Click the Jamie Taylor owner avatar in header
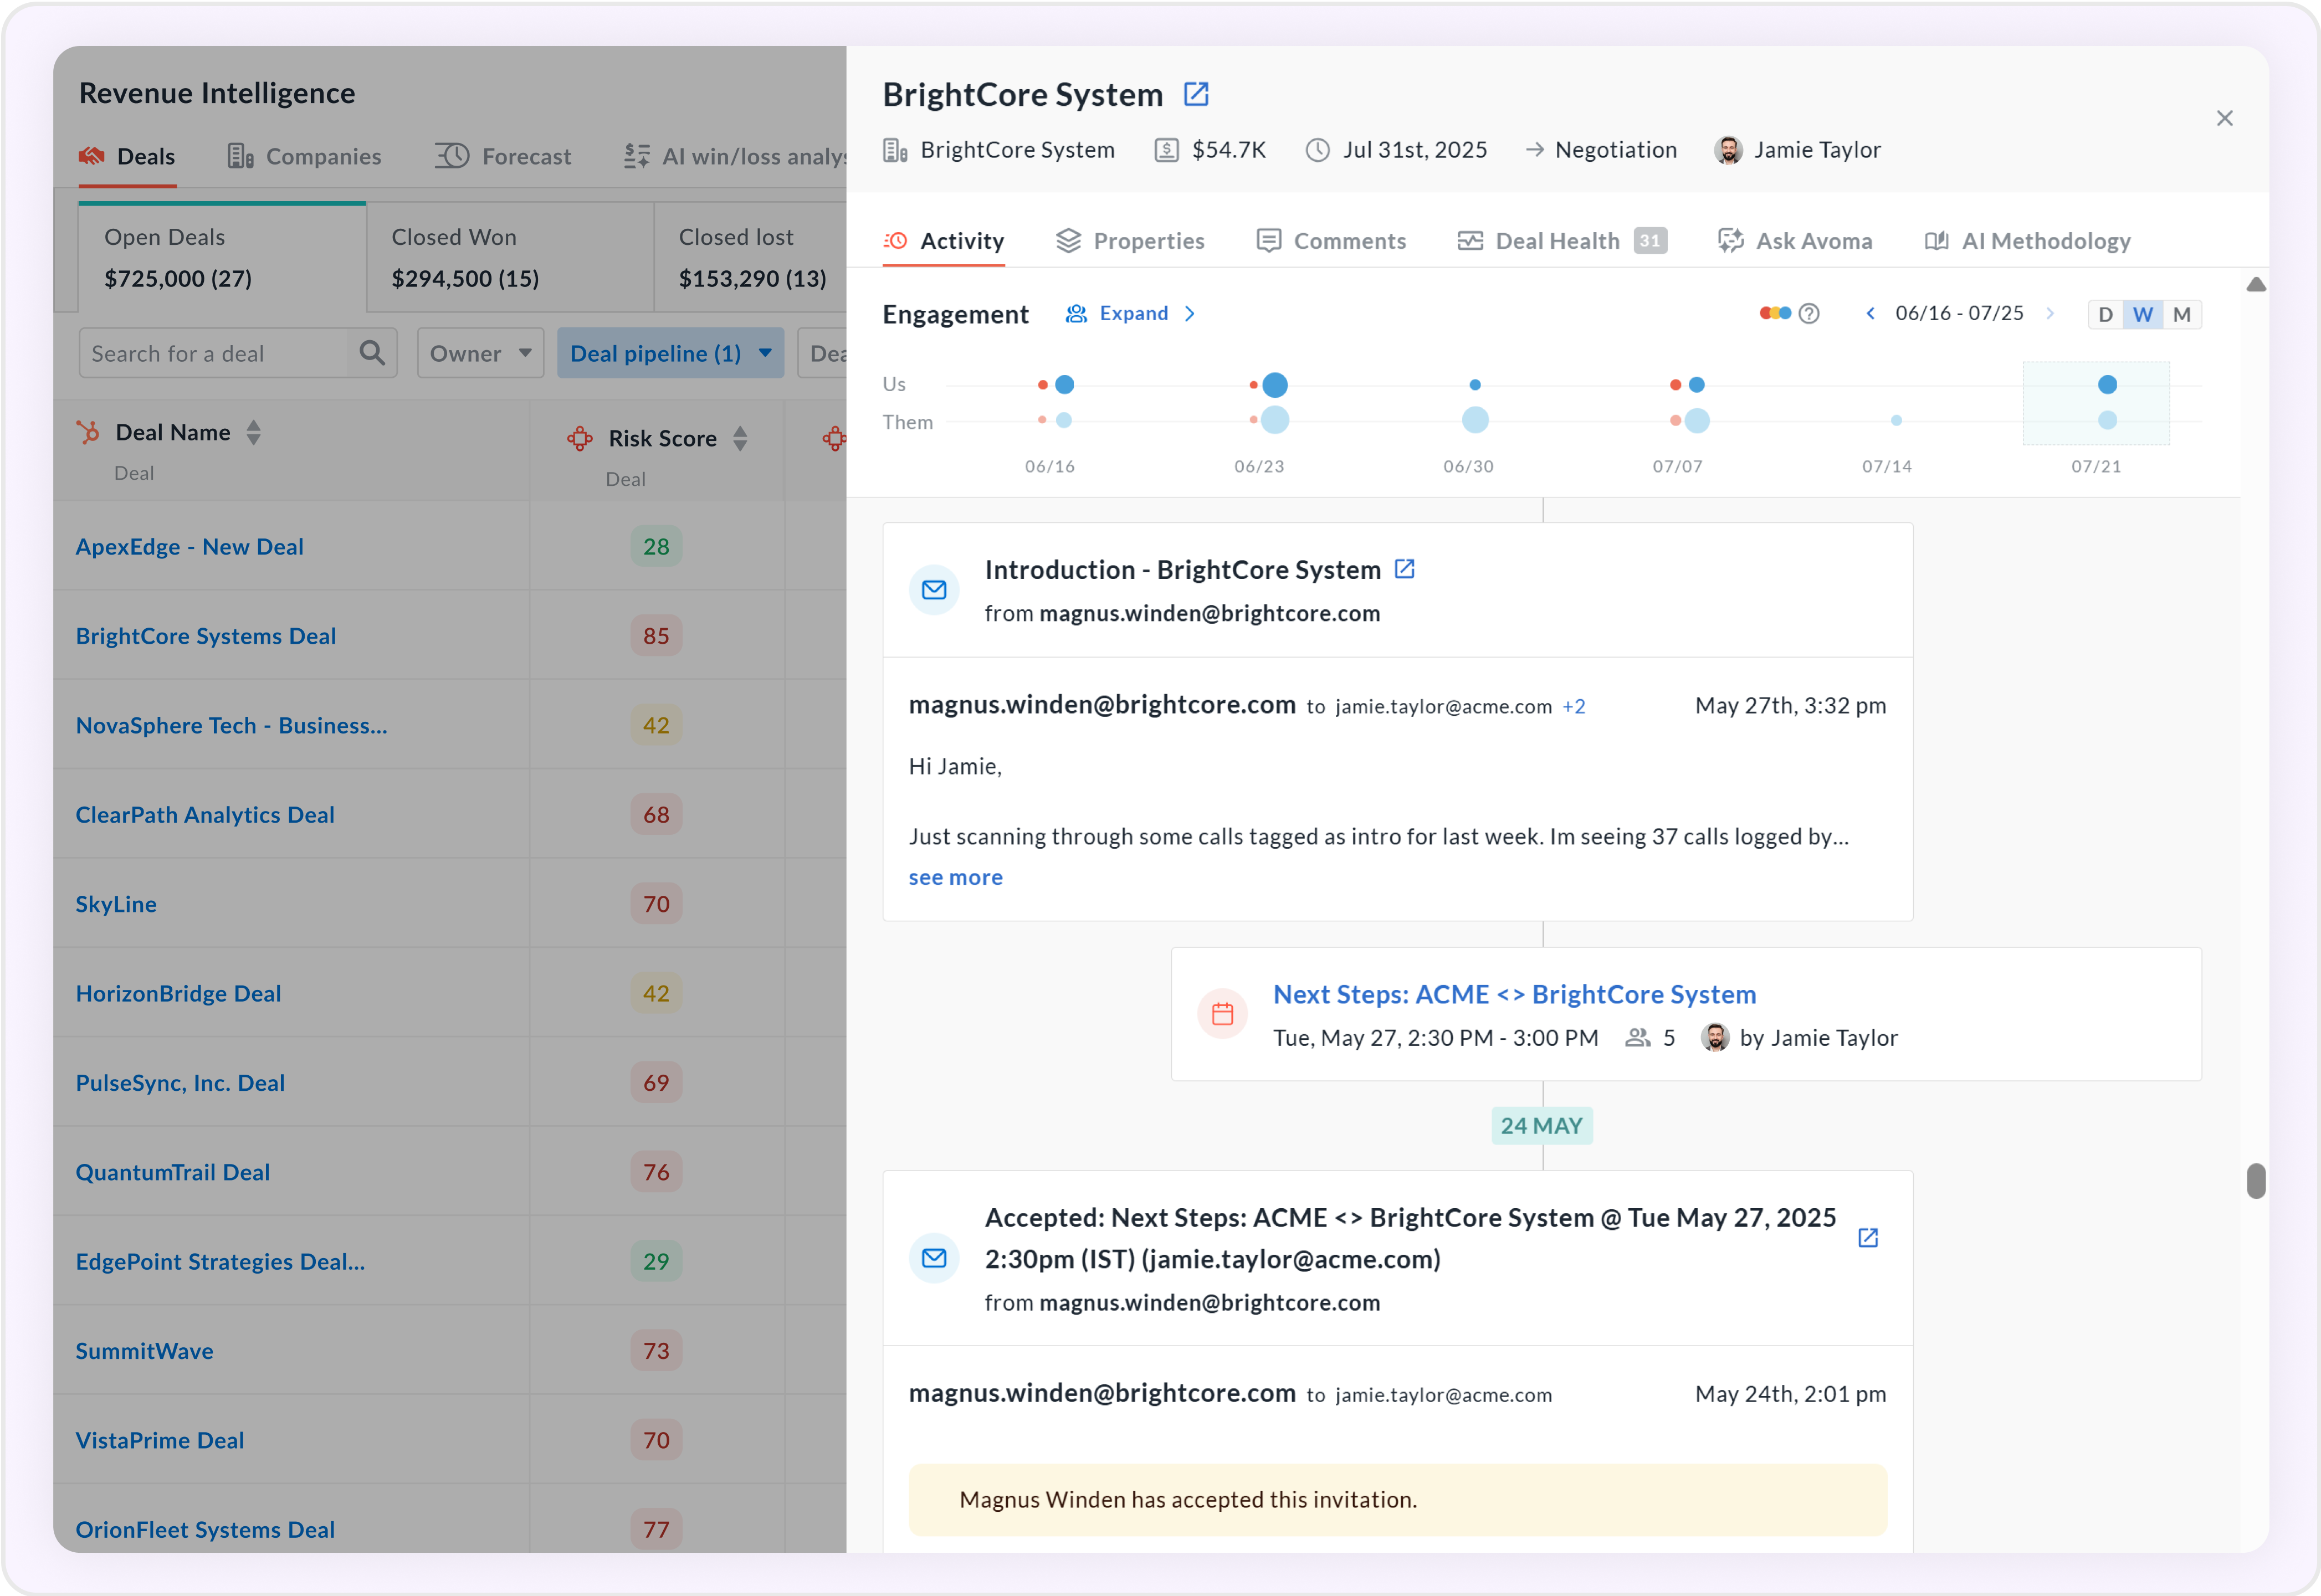 point(1728,150)
